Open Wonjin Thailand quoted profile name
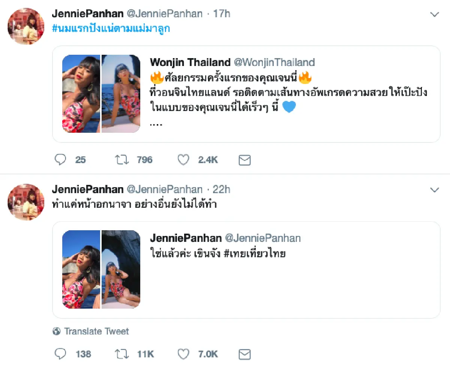 pos(190,62)
